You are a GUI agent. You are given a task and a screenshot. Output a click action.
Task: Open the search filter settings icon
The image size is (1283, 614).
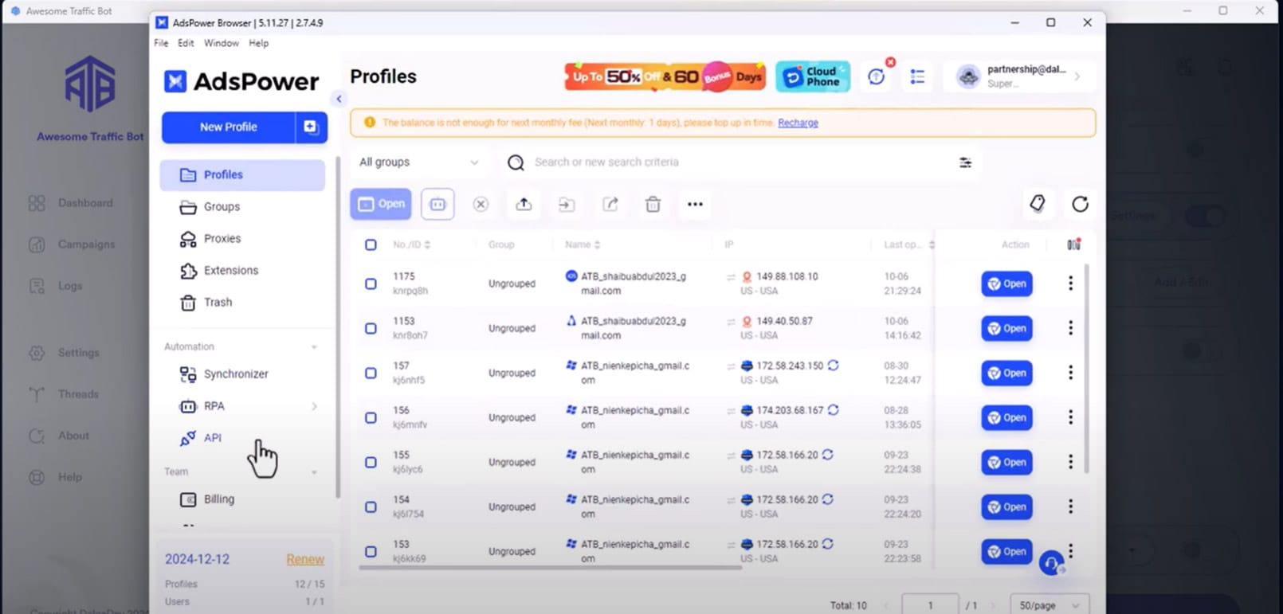tap(965, 162)
